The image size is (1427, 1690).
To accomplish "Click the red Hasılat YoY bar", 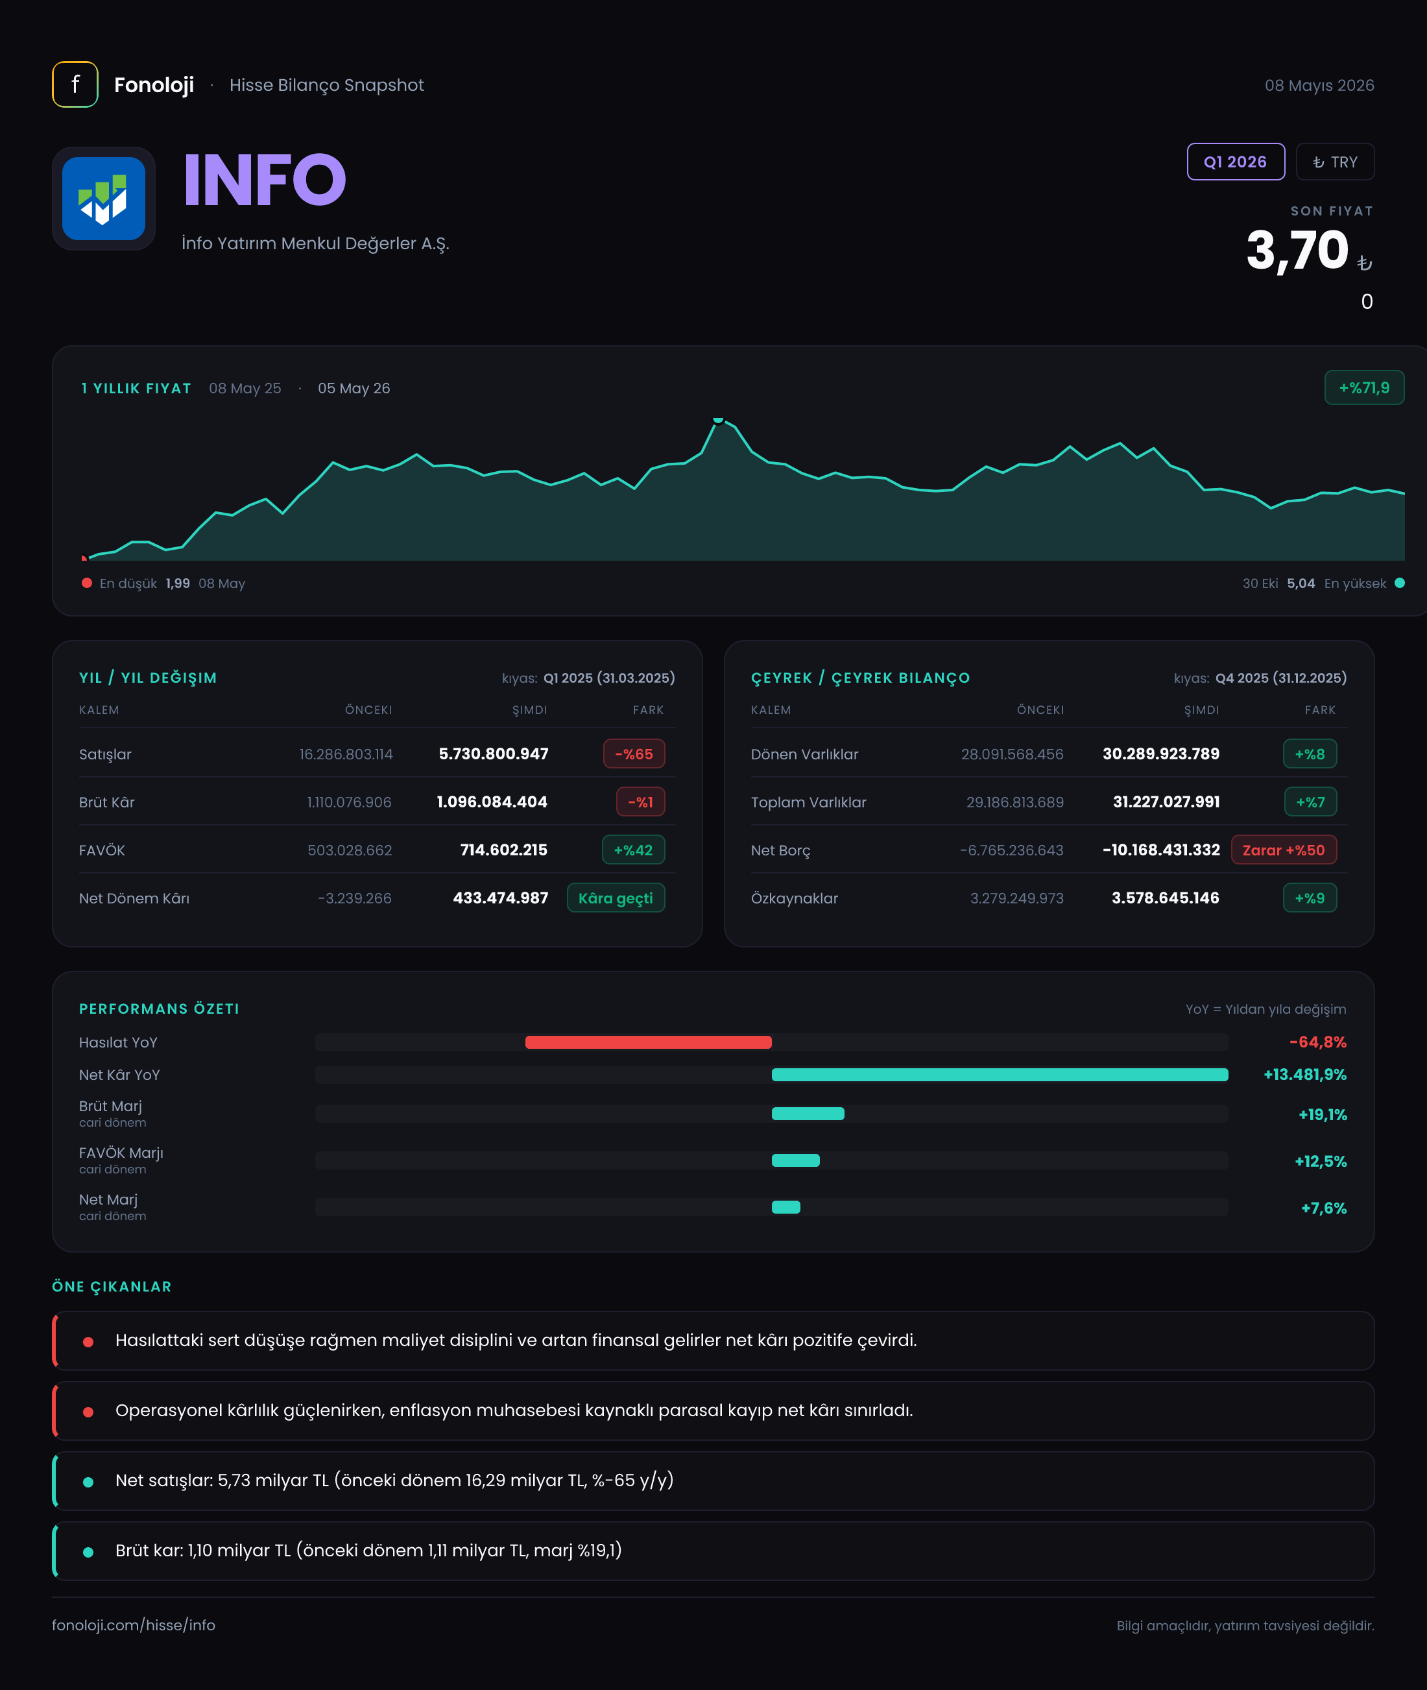I will (x=648, y=1042).
